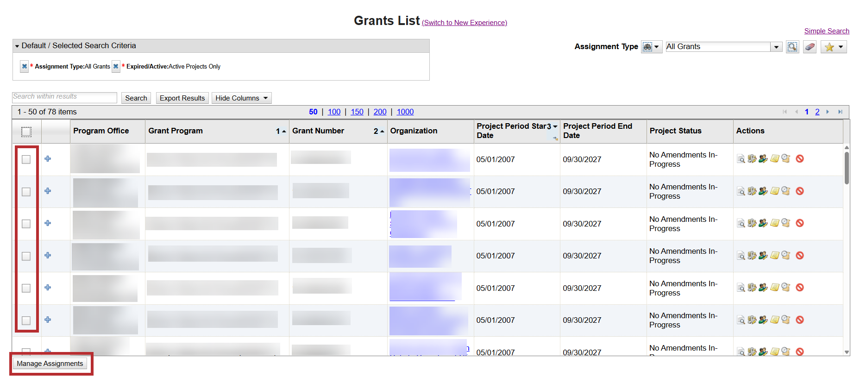Click the people-with-pencil icon in the fourth row
Viewport: 854px width, 377px height.
point(763,255)
